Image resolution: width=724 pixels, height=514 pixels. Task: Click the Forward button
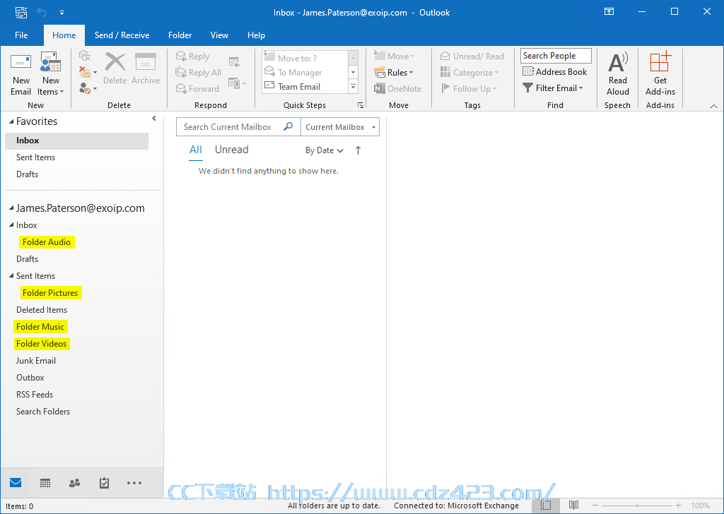(x=197, y=88)
